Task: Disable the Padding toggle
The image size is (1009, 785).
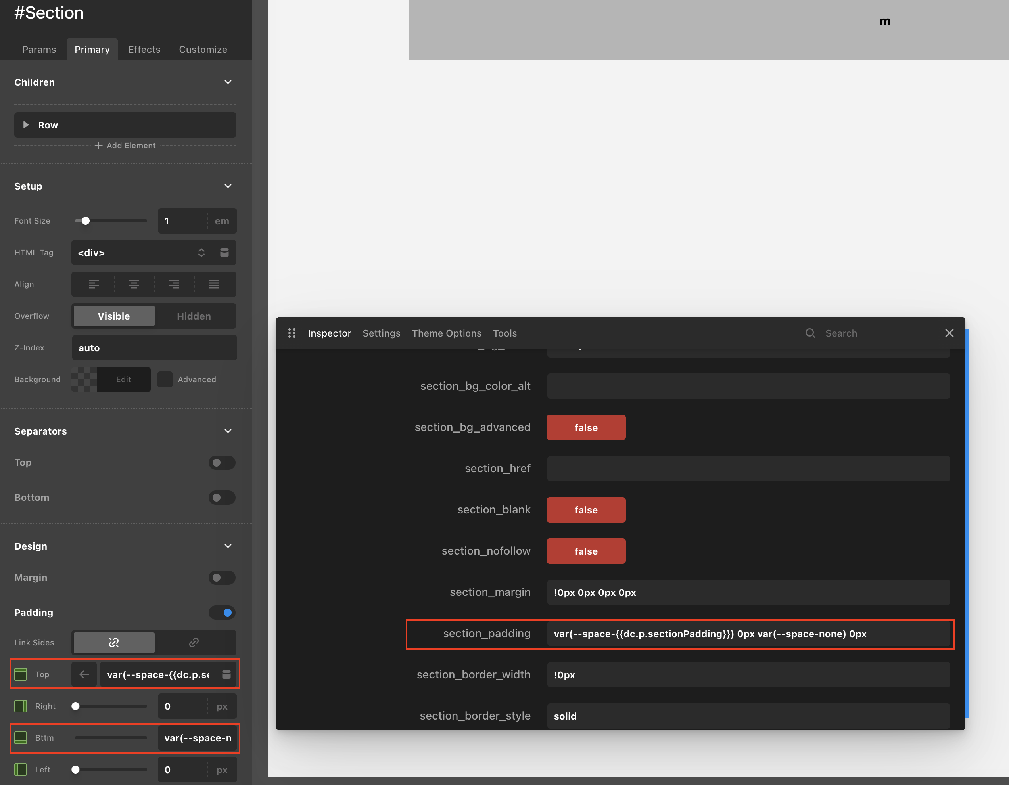Action: tap(222, 612)
